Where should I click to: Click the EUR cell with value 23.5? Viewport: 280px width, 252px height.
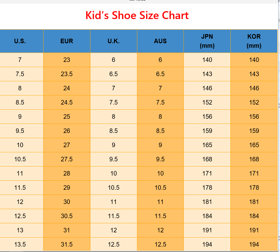pos(67,74)
